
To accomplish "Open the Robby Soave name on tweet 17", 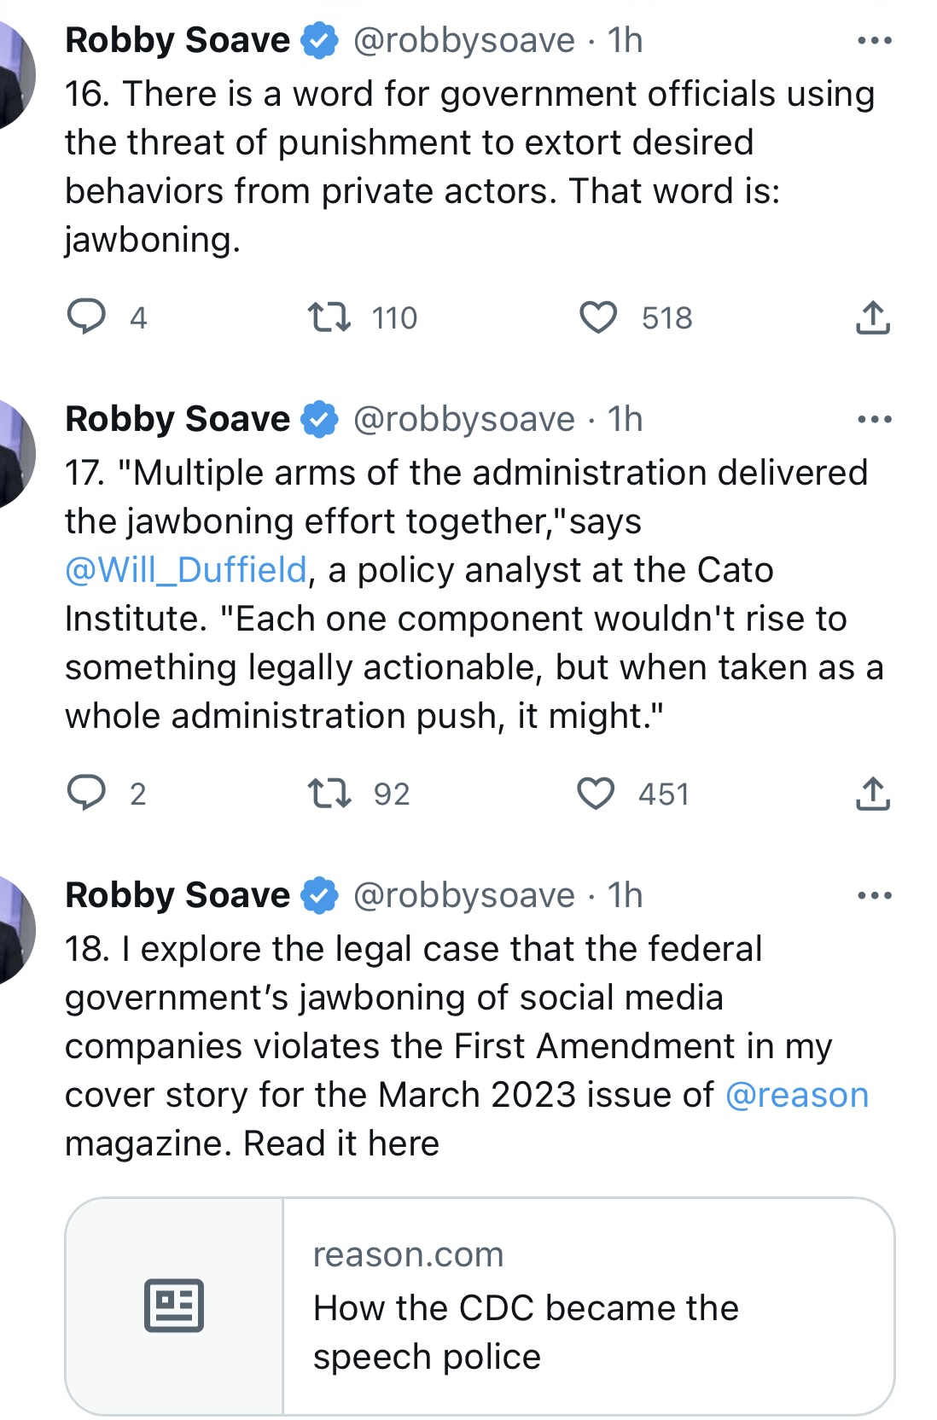I will click(178, 419).
